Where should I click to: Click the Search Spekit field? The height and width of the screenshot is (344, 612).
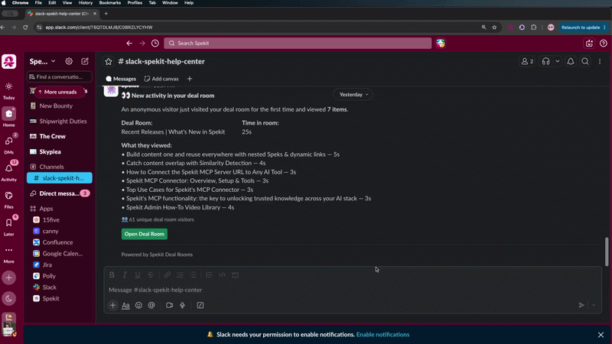tap(298, 44)
